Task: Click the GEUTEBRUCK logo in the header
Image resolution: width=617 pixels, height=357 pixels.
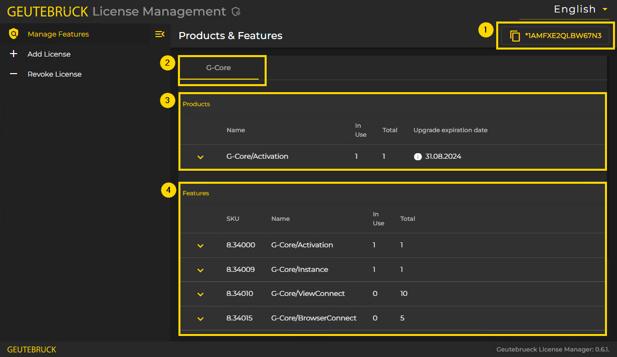Action: click(48, 11)
